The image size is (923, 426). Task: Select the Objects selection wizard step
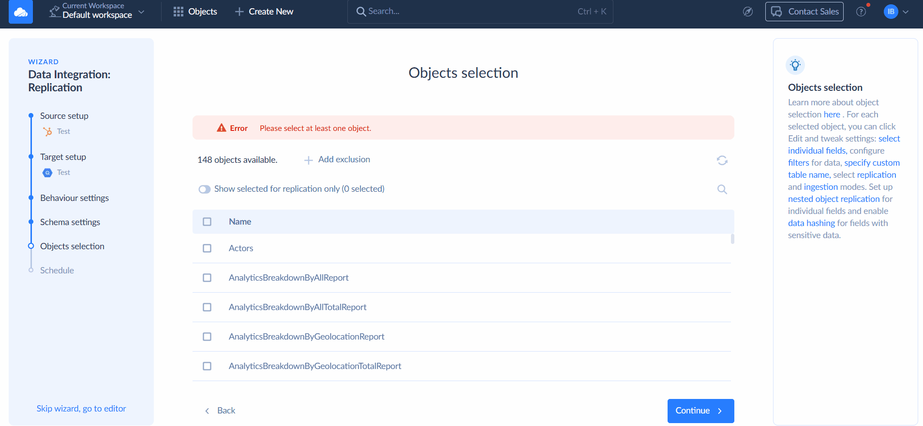(72, 246)
